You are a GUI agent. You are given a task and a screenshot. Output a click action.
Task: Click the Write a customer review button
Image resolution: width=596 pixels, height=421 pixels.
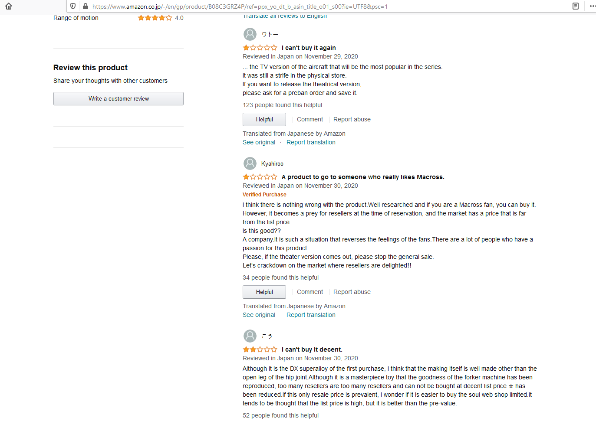(x=119, y=98)
